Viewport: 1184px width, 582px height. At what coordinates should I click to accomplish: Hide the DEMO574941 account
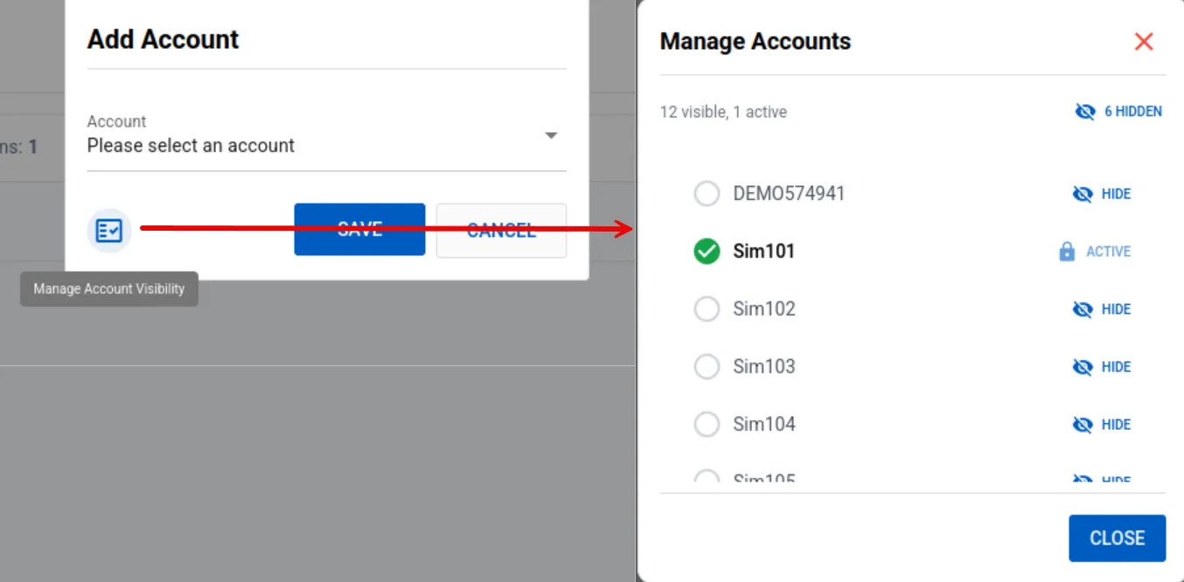(1102, 194)
